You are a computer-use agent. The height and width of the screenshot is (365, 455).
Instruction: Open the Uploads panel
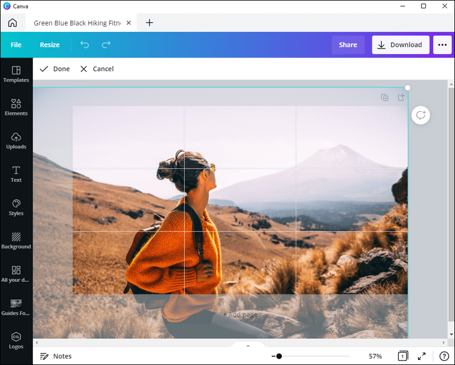(16, 141)
